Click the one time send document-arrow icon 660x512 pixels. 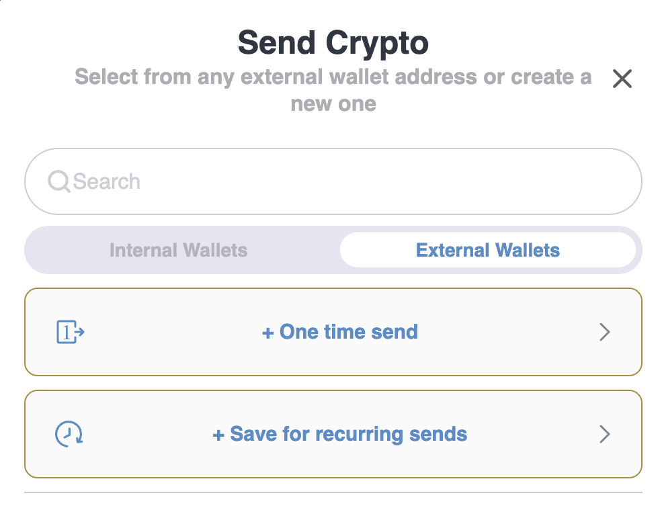coord(71,332)
